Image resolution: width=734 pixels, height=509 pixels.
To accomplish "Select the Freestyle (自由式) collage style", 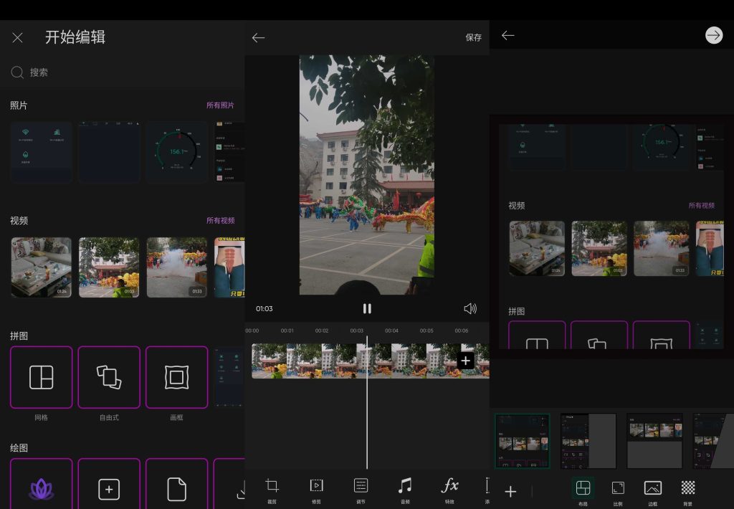I will coord(108,377).
